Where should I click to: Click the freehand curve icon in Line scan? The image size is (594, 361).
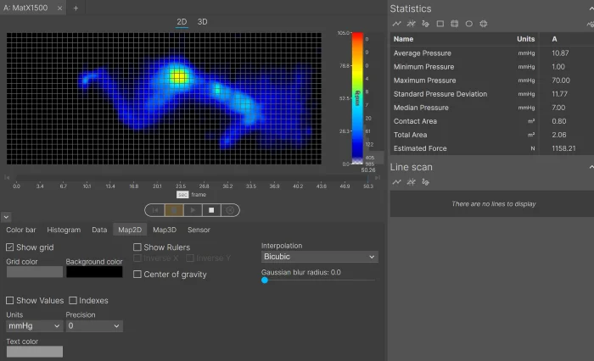tap(425, 182)
